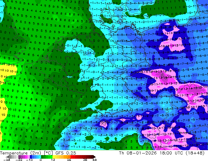Click the dark maroon right arrow end of colorbar
208x161 pixels.
tap(94, 157)
